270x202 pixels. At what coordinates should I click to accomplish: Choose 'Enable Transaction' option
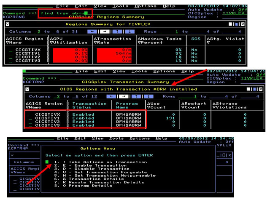click(x=90, y=165)
